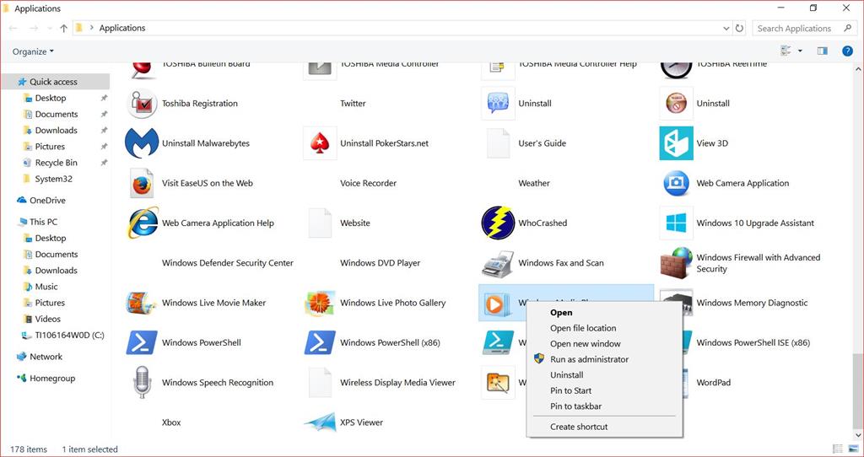Click the Web Camera Application icon
Viewport: 864px width, 457px height.
coord(676,183)
